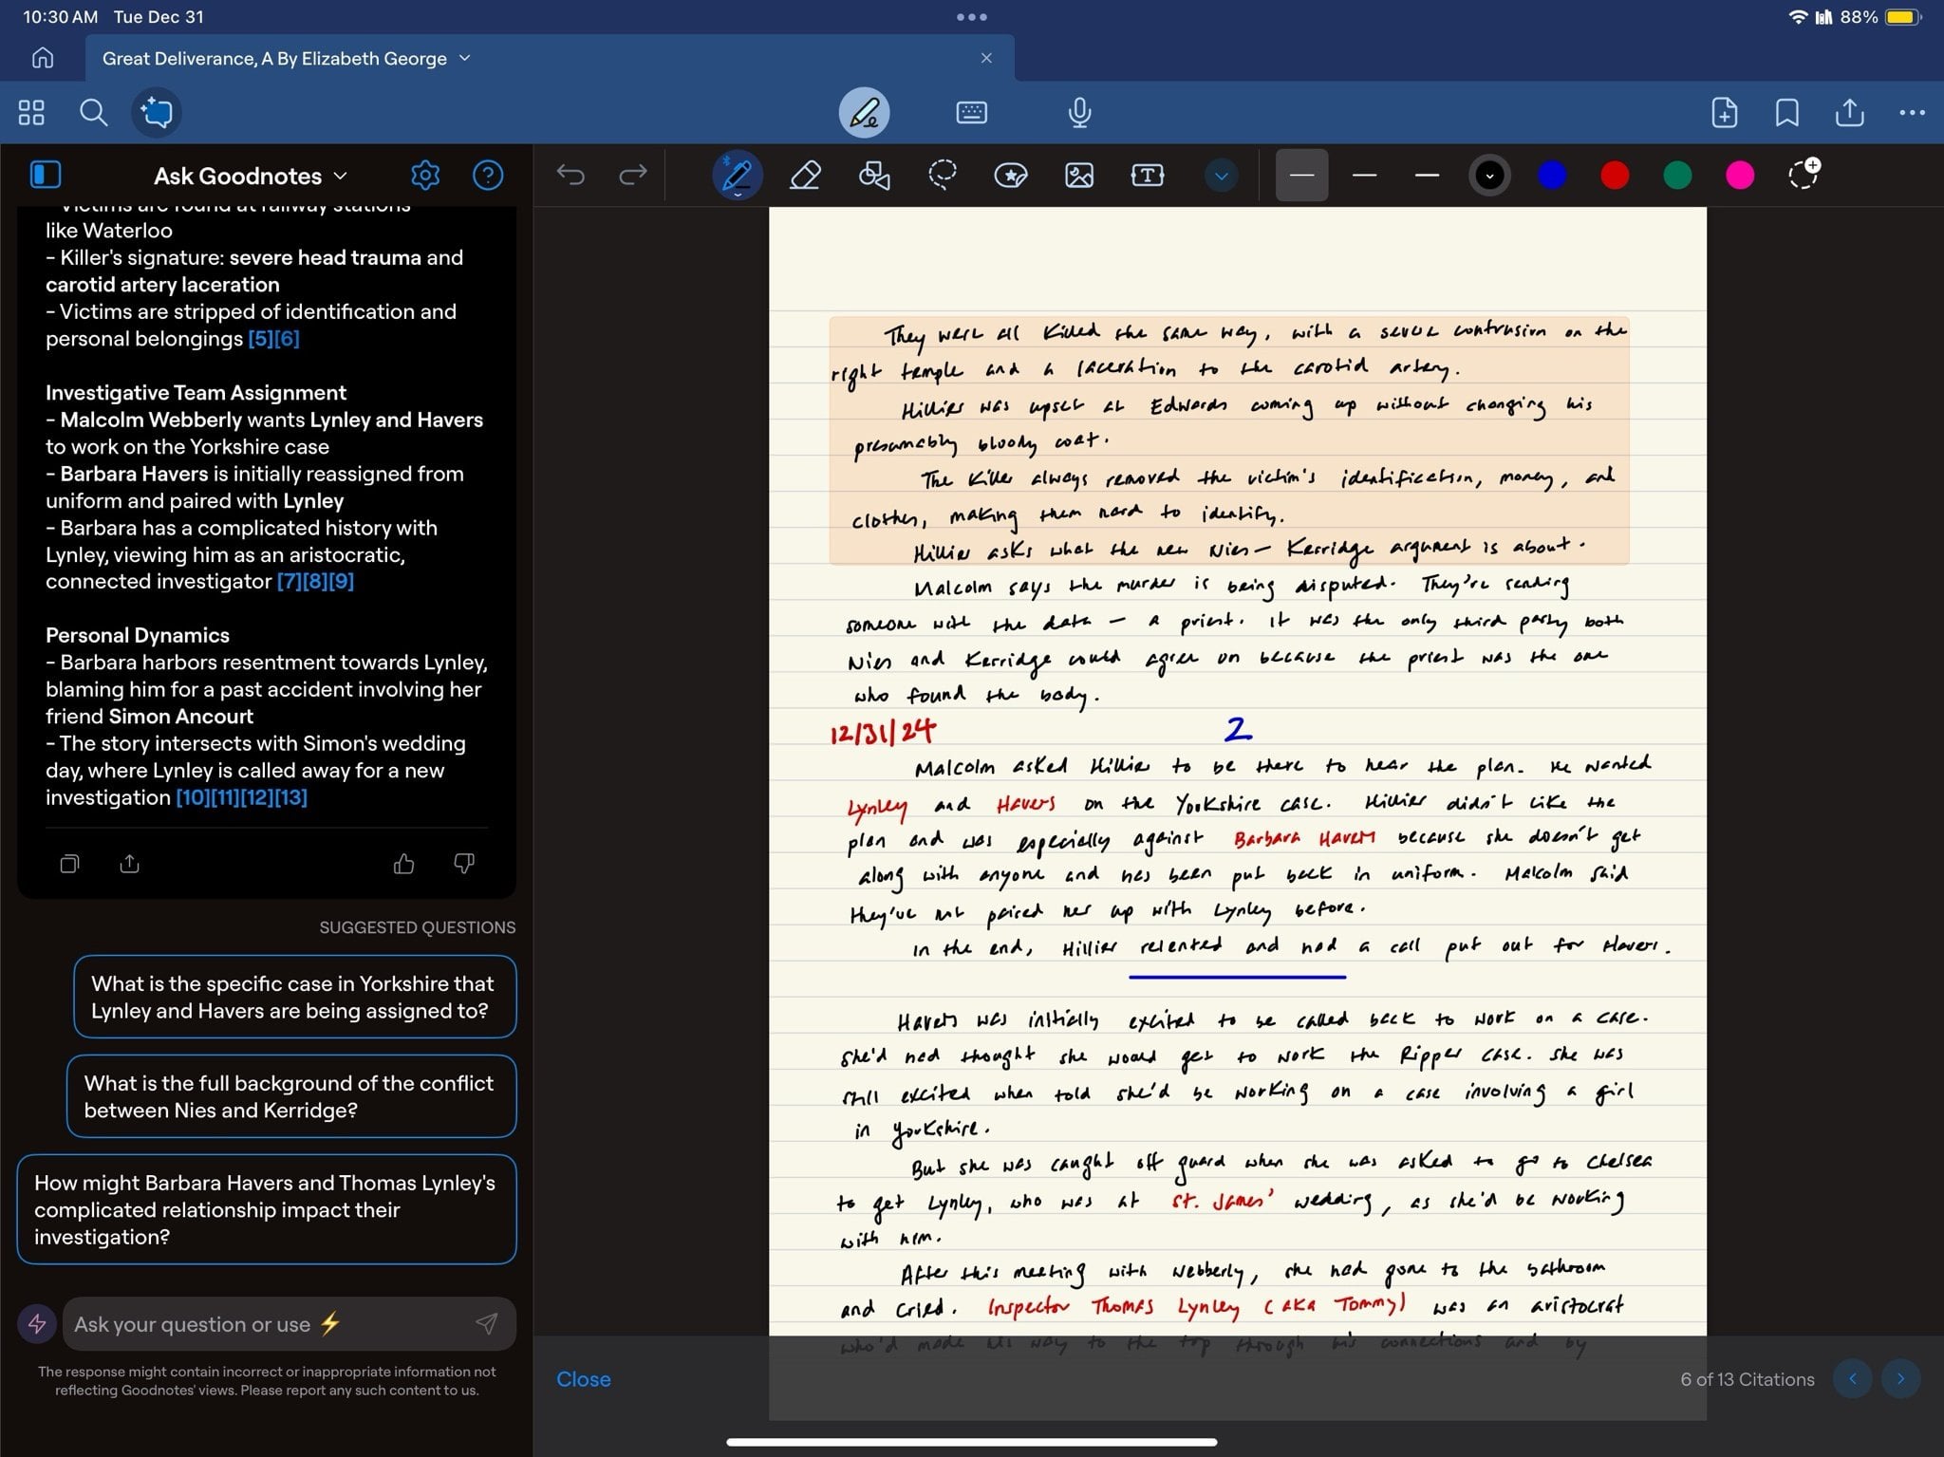The height and width of the screenshot is (1457, 1944).
Task: Toggle the Ask Goodnotes AI panel button
Action: click(157, 113)
